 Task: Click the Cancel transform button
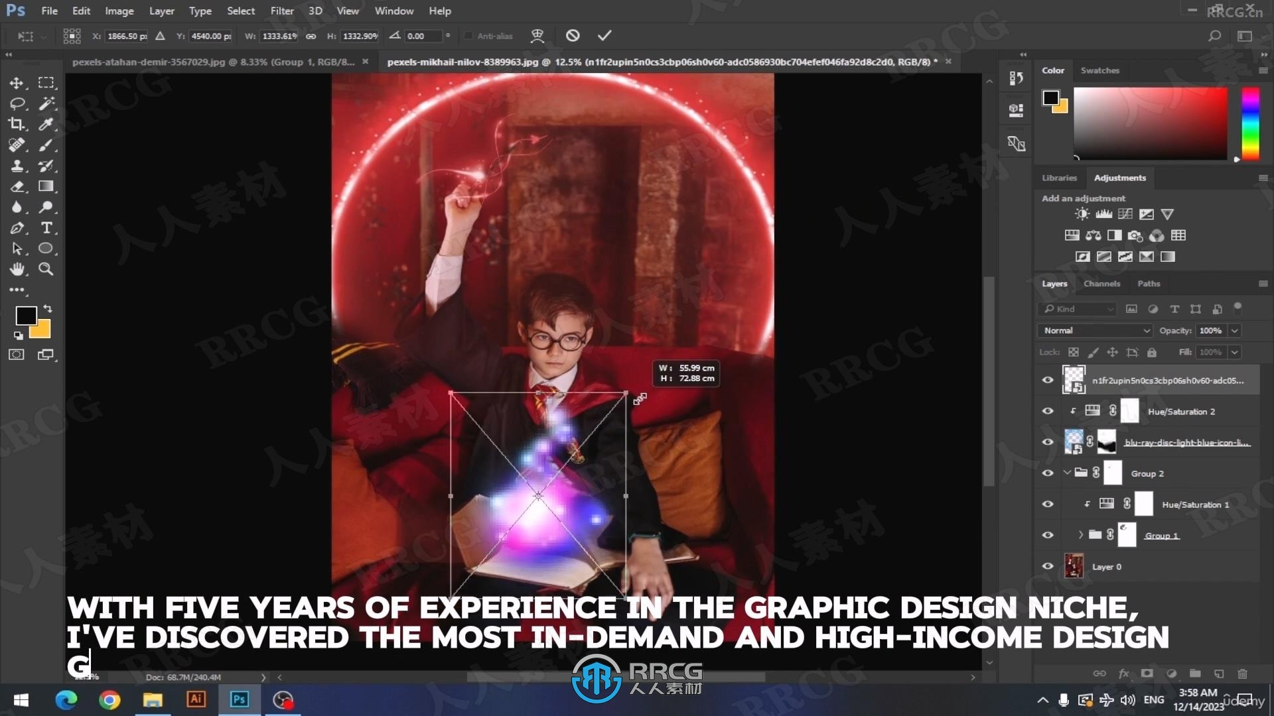click(572, 35)
